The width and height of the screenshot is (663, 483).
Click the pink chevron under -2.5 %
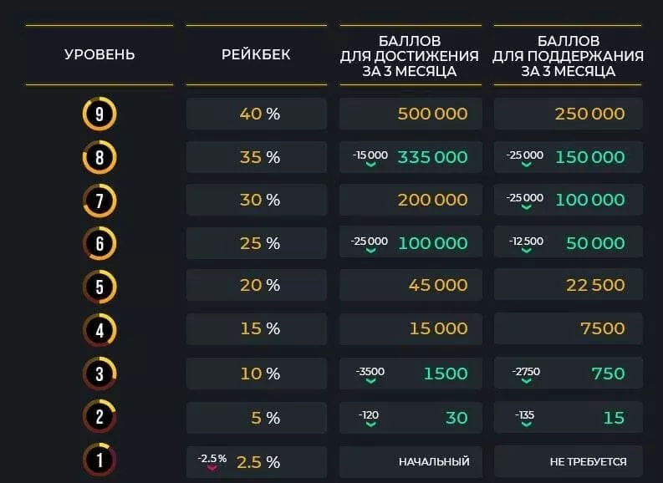pos(212,468)
